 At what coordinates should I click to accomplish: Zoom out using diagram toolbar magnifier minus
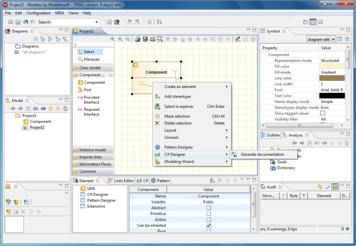coord(128,39)
